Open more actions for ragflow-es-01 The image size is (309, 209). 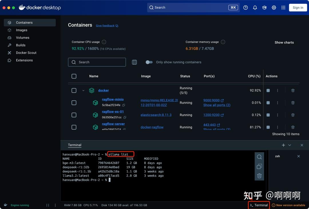[278, 115]
